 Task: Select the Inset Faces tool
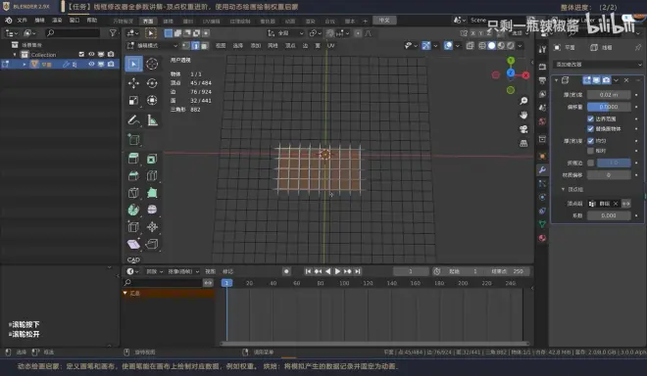click(x=152, y=159)
